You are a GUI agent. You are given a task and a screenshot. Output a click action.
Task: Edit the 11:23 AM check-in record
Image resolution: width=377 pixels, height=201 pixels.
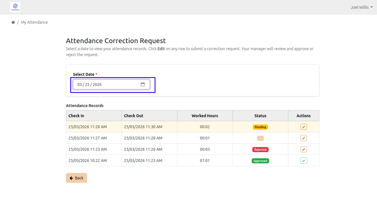[x=304, y=149]
